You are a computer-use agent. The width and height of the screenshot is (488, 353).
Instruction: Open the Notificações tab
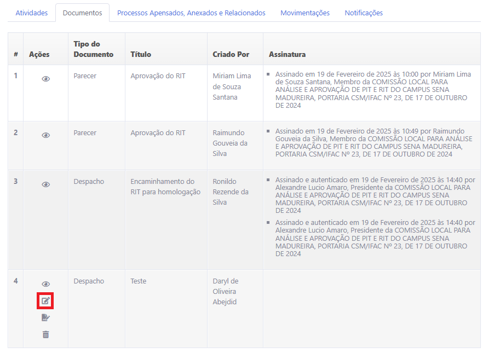point(364,13)
